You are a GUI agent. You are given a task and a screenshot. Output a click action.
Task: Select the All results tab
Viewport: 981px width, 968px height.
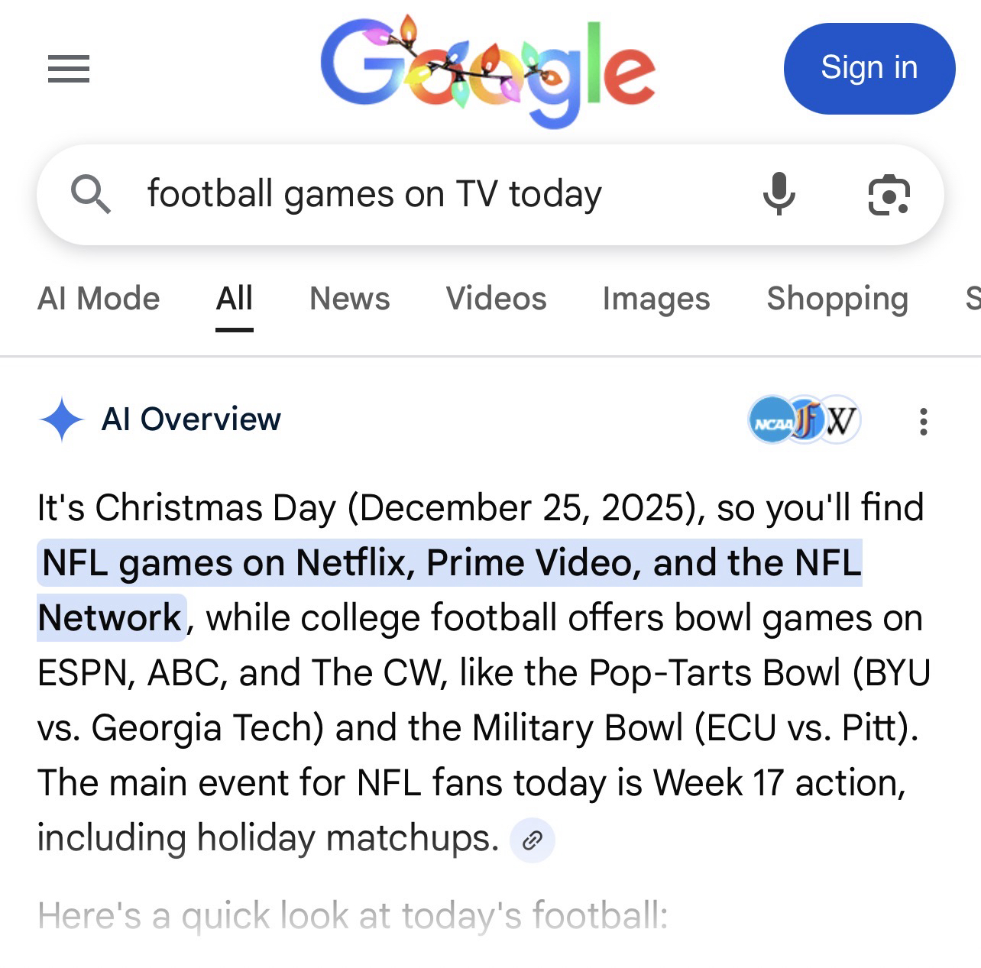click(x=234, y=299)
